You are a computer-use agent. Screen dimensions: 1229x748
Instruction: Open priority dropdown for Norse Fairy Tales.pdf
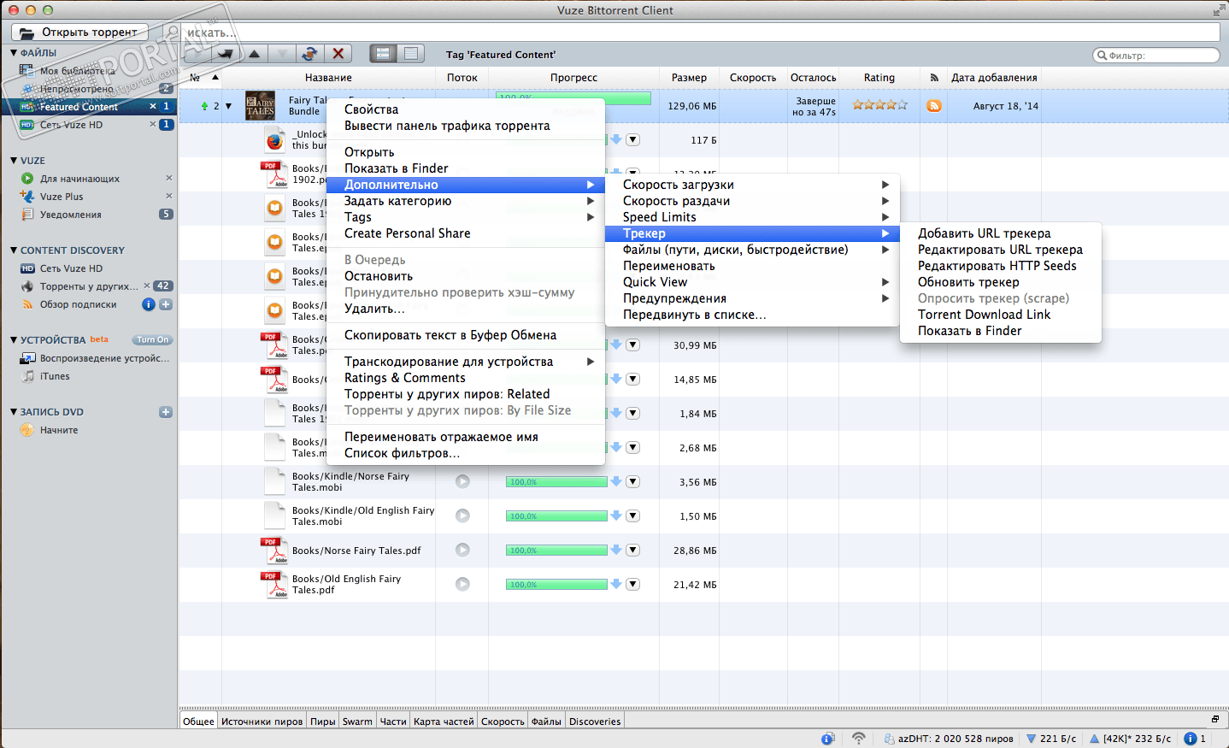(632, 551)
